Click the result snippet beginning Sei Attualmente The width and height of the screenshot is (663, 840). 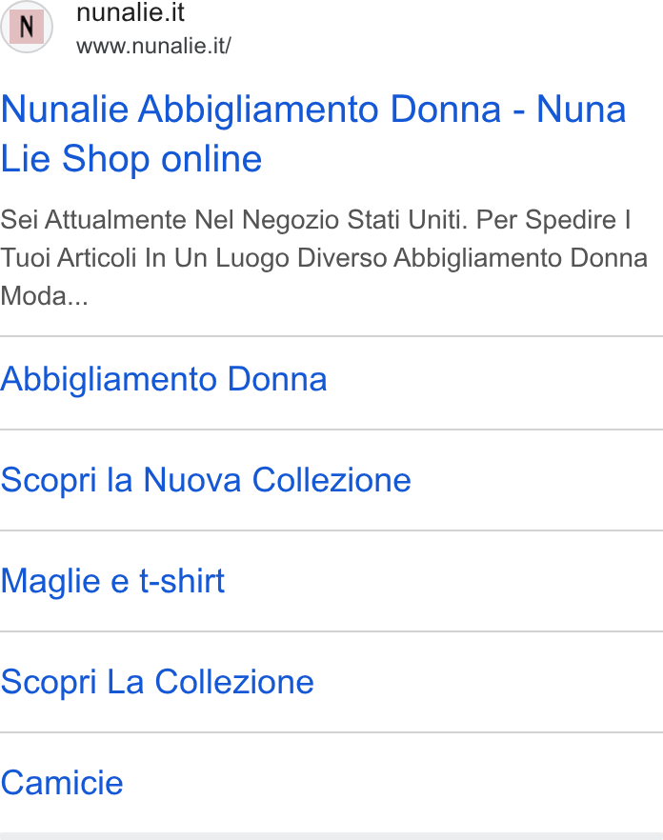point(324,258)
